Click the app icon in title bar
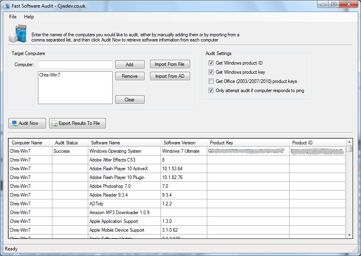This screenshot has height=256, width=361. tap(6, 6)
